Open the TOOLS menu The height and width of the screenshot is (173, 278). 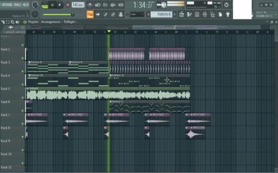[17, 5]
